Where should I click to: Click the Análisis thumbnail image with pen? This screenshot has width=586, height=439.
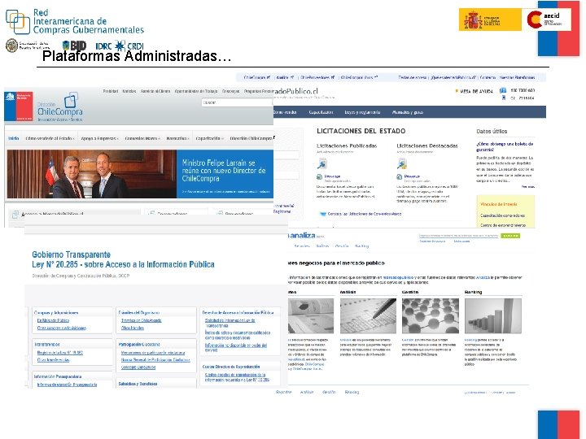click(368, 315)
